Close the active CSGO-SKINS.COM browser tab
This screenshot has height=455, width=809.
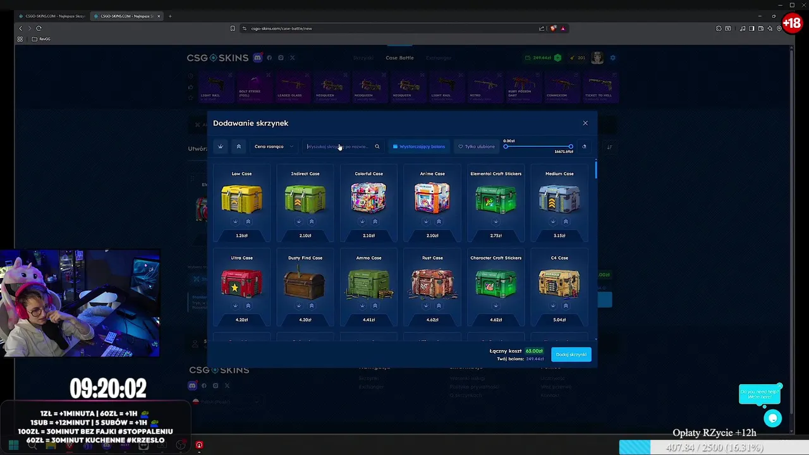(159, 16)
